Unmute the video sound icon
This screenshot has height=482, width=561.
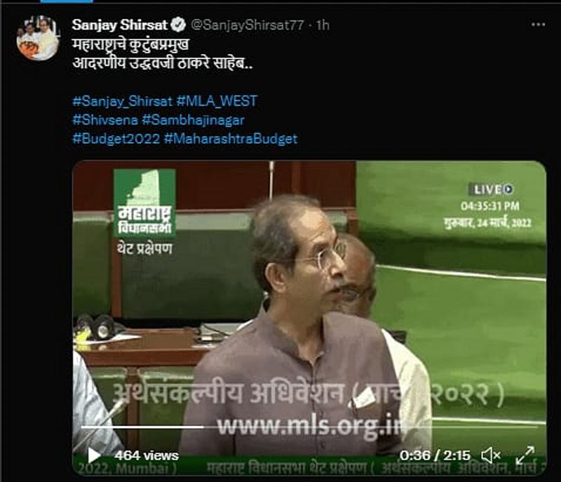pyautogui.click(x=491, y=455)
